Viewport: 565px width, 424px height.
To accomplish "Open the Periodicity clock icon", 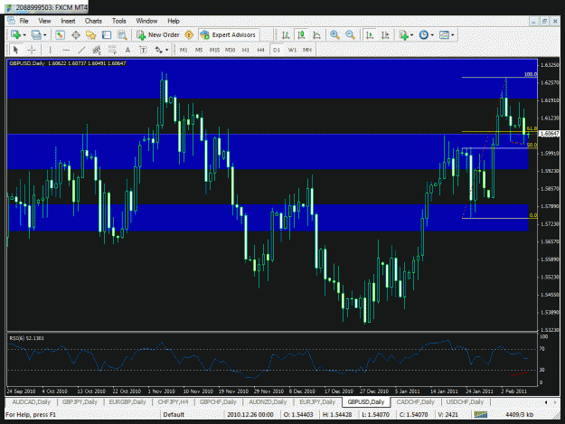I will tap(424, 35).
